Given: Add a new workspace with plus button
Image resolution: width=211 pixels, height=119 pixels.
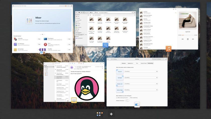Looking at the screenshot, I should click(111, 114).
